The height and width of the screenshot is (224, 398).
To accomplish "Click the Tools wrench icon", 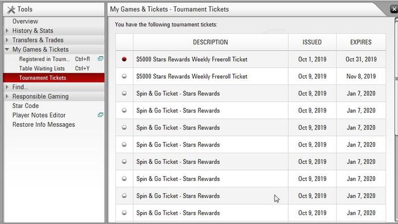I will (x=11, y=10).
